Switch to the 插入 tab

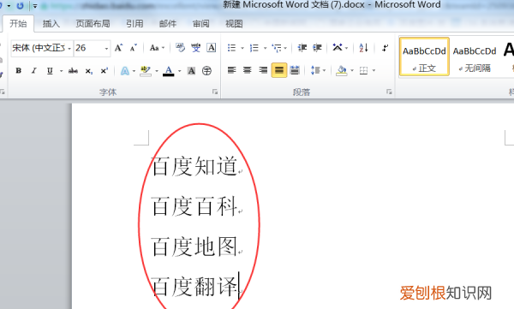coord(51,24)
